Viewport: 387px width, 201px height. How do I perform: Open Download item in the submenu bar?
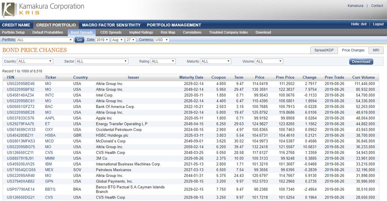point(263,32)
